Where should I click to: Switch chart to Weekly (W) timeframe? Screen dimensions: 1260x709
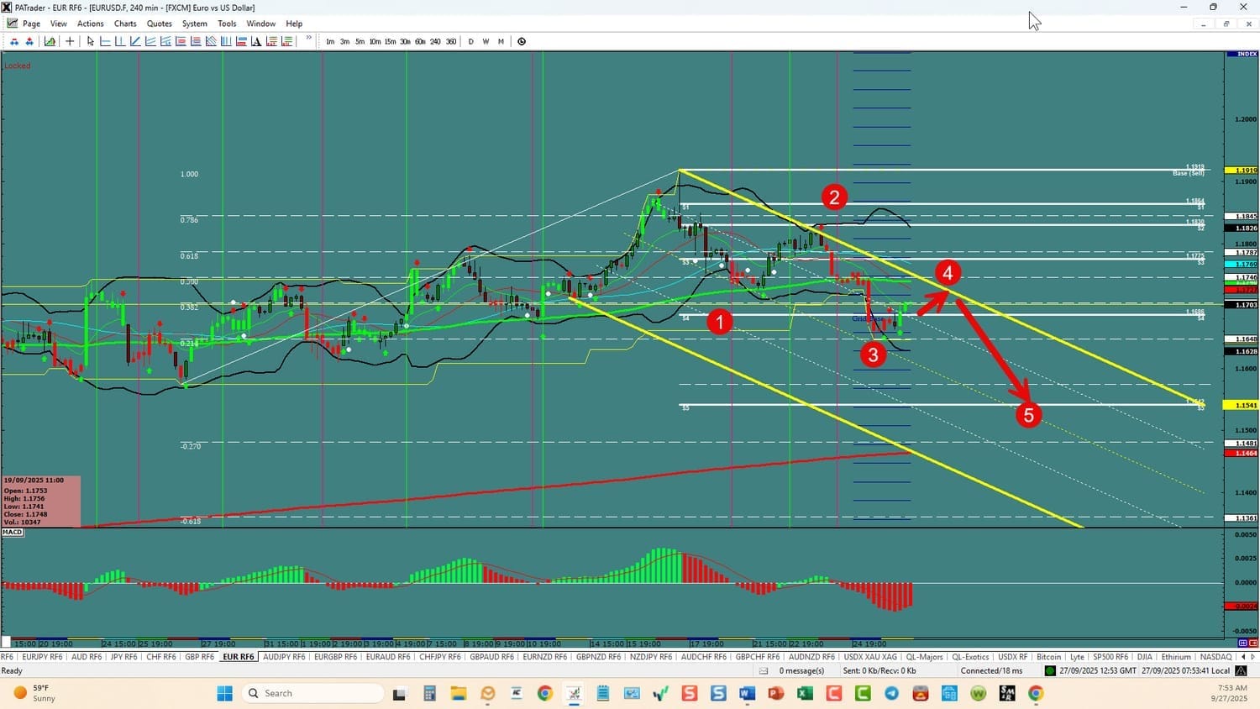point(486,41)
